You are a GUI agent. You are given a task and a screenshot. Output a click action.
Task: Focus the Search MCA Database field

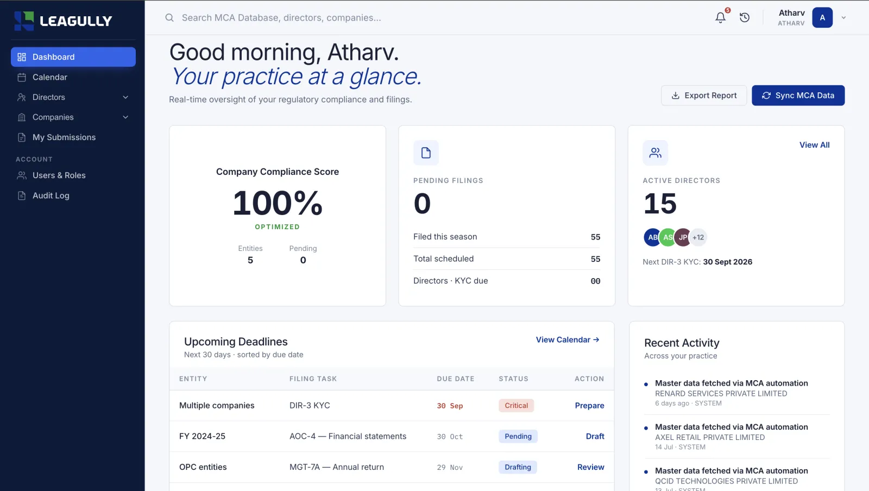(281, 17)
